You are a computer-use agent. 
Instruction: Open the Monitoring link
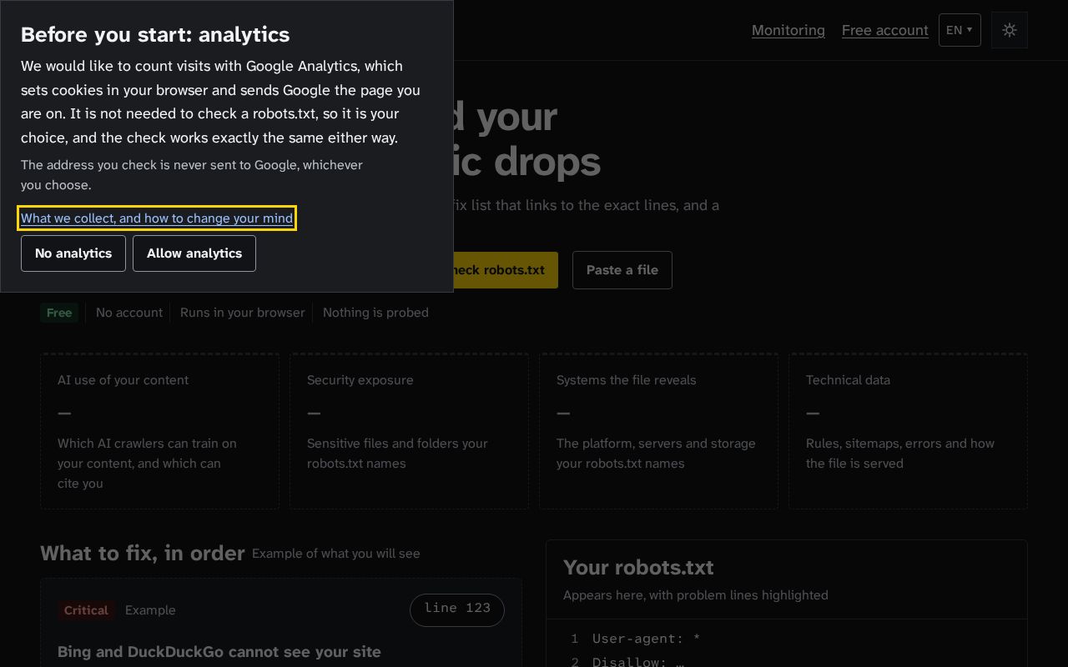(788, 30)
